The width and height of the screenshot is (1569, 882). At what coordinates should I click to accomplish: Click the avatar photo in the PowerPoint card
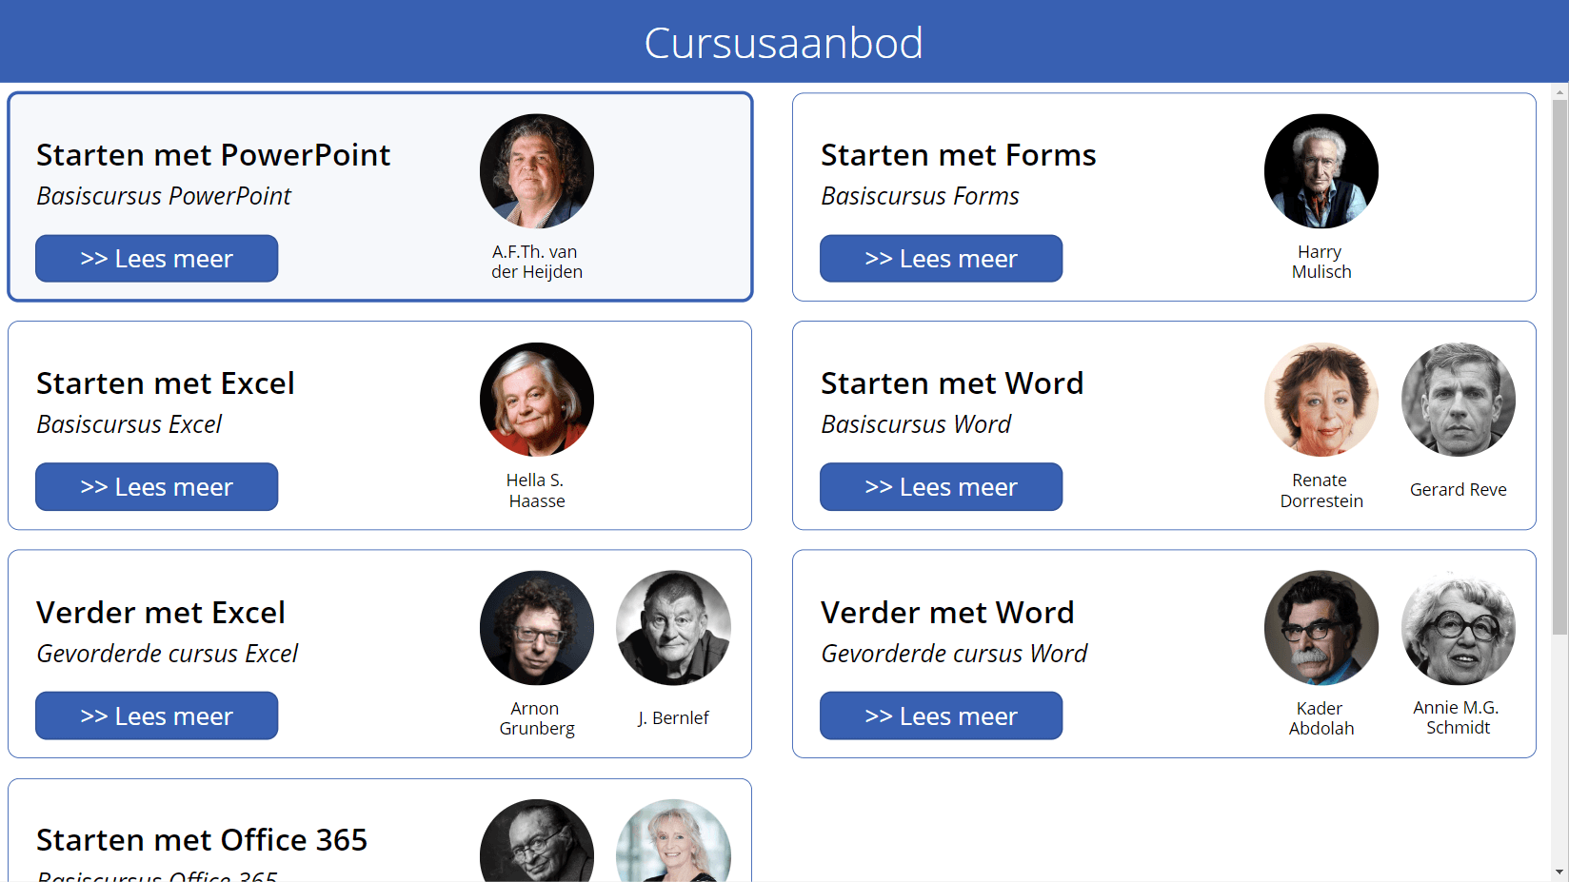click(537, 171)
